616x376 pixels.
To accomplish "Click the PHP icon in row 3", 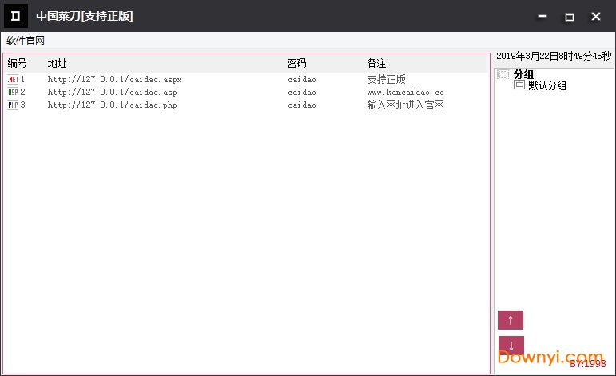I will (13, 105).
